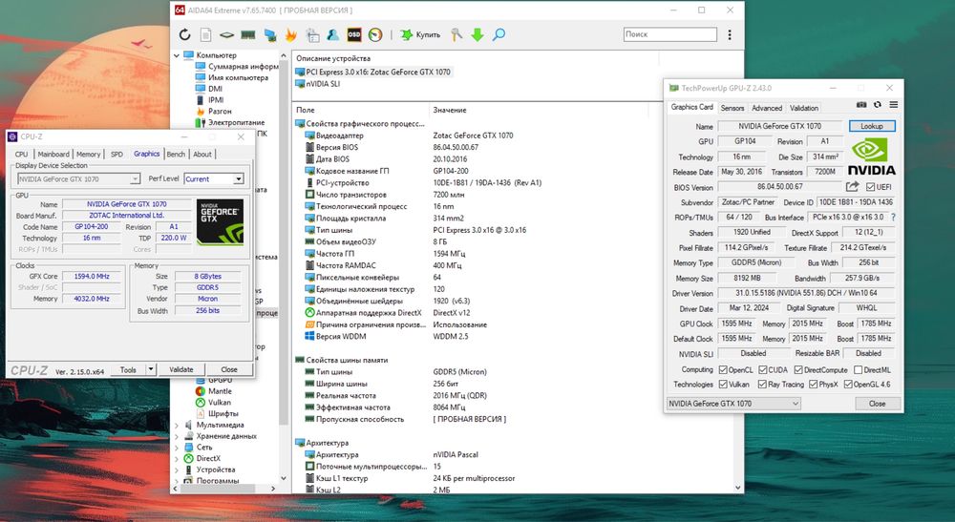Toggle the CUDA checkbox in GPU-Z
This screenshot has width=955, height=522.
[x=762, y=370]
